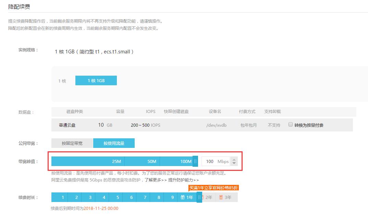Click the up arrow on bandwidth stepper

[x=234, y=159]
